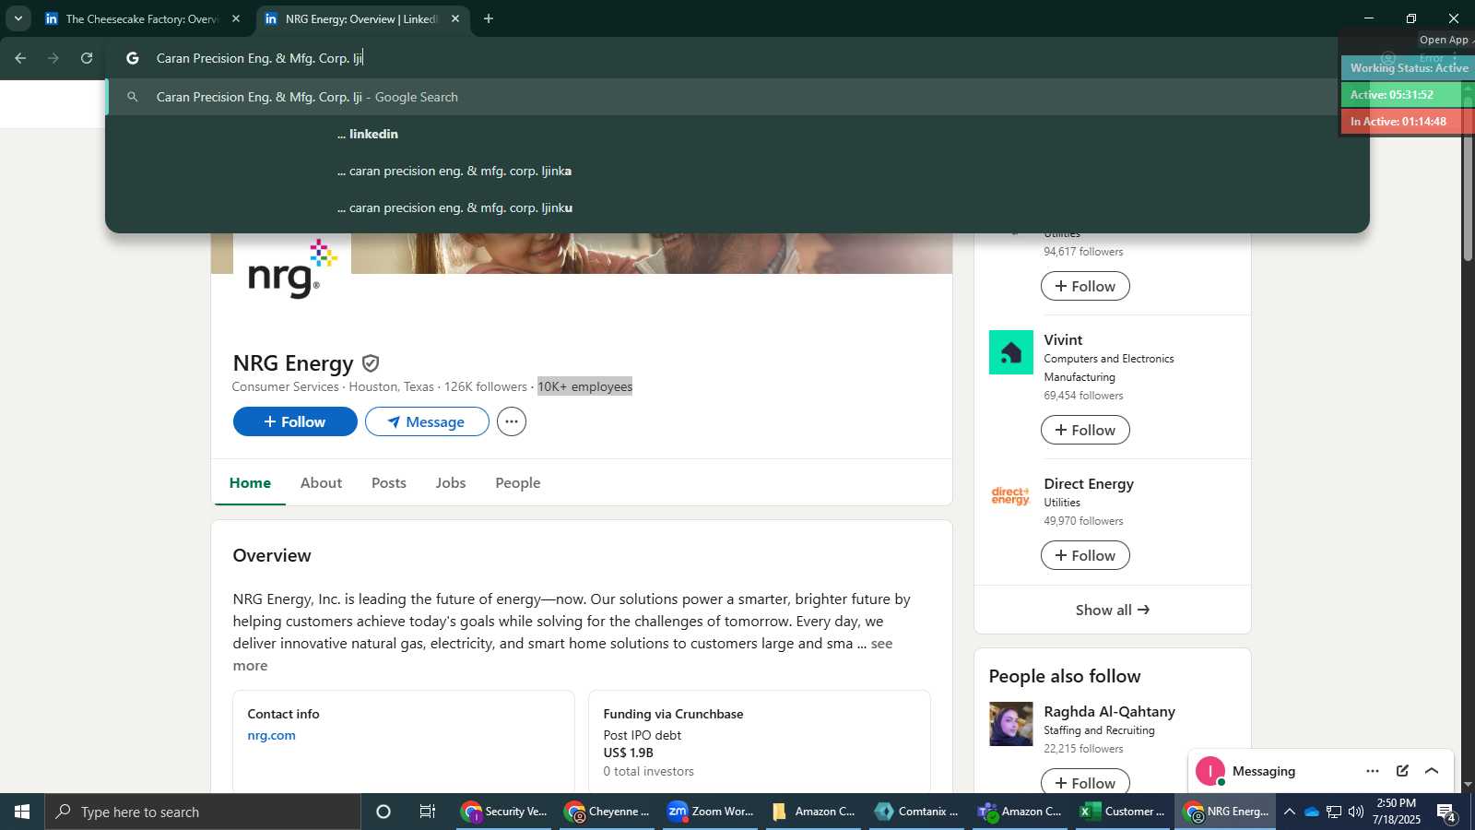Pick the suggestion ending in ljinku
This screenshot has width=1475, height=830.
pos(737,207)
